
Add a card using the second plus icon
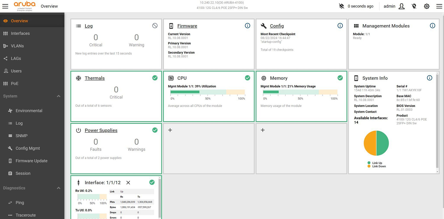tap(263, 130)
